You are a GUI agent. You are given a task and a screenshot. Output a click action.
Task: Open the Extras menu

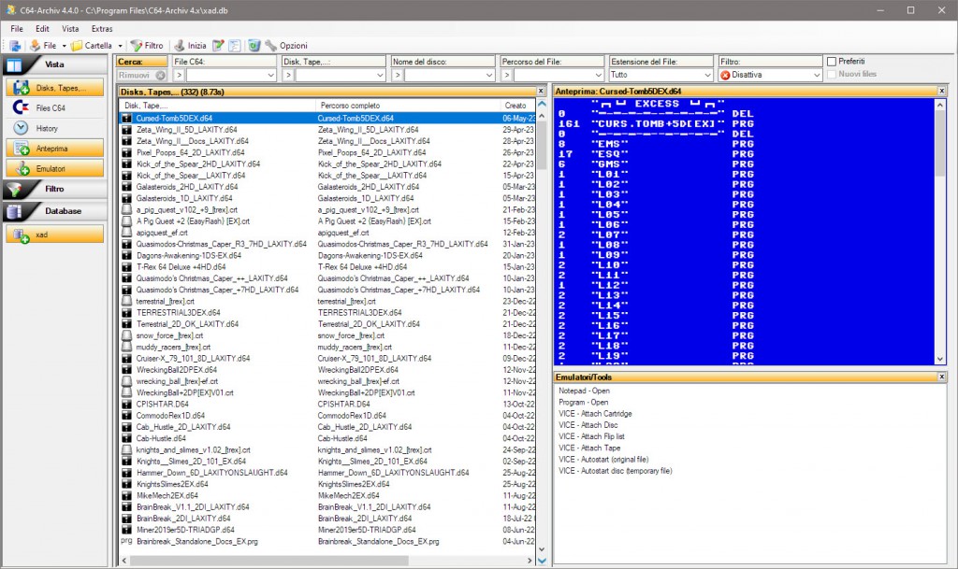[x=102, y=29]
